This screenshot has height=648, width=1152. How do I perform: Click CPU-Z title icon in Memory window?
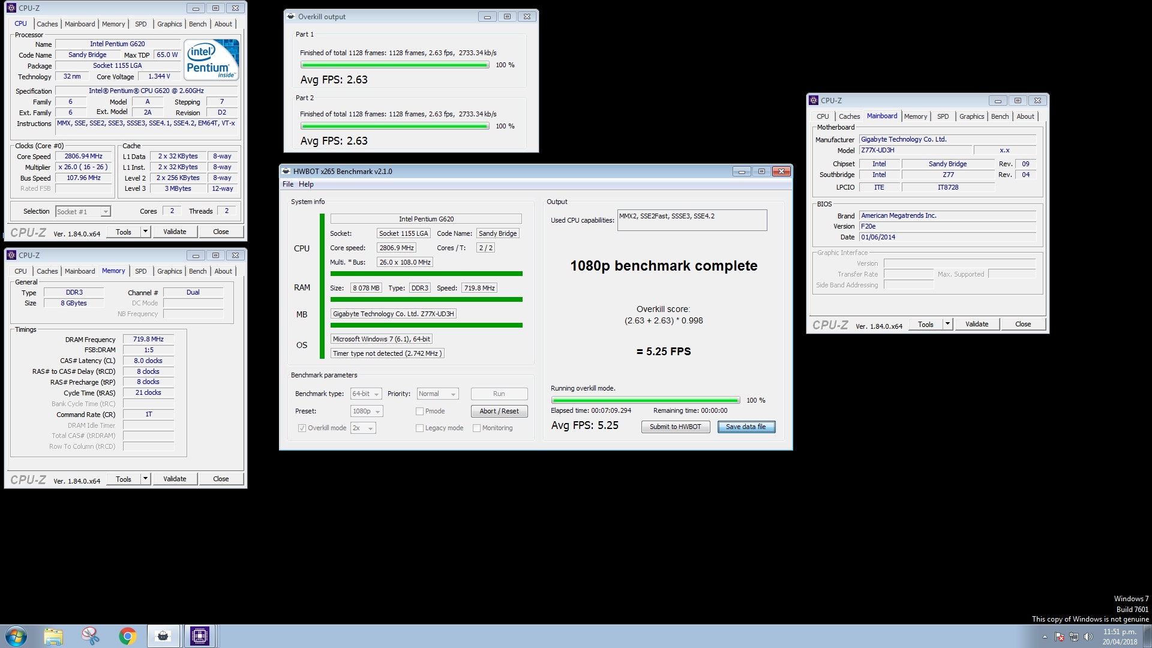11,255
